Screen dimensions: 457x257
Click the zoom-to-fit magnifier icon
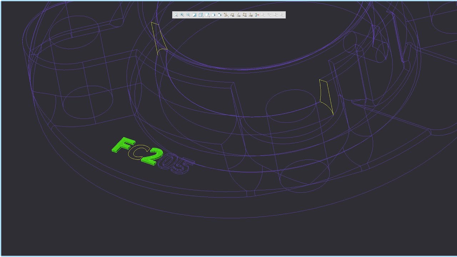coord(176,15)
